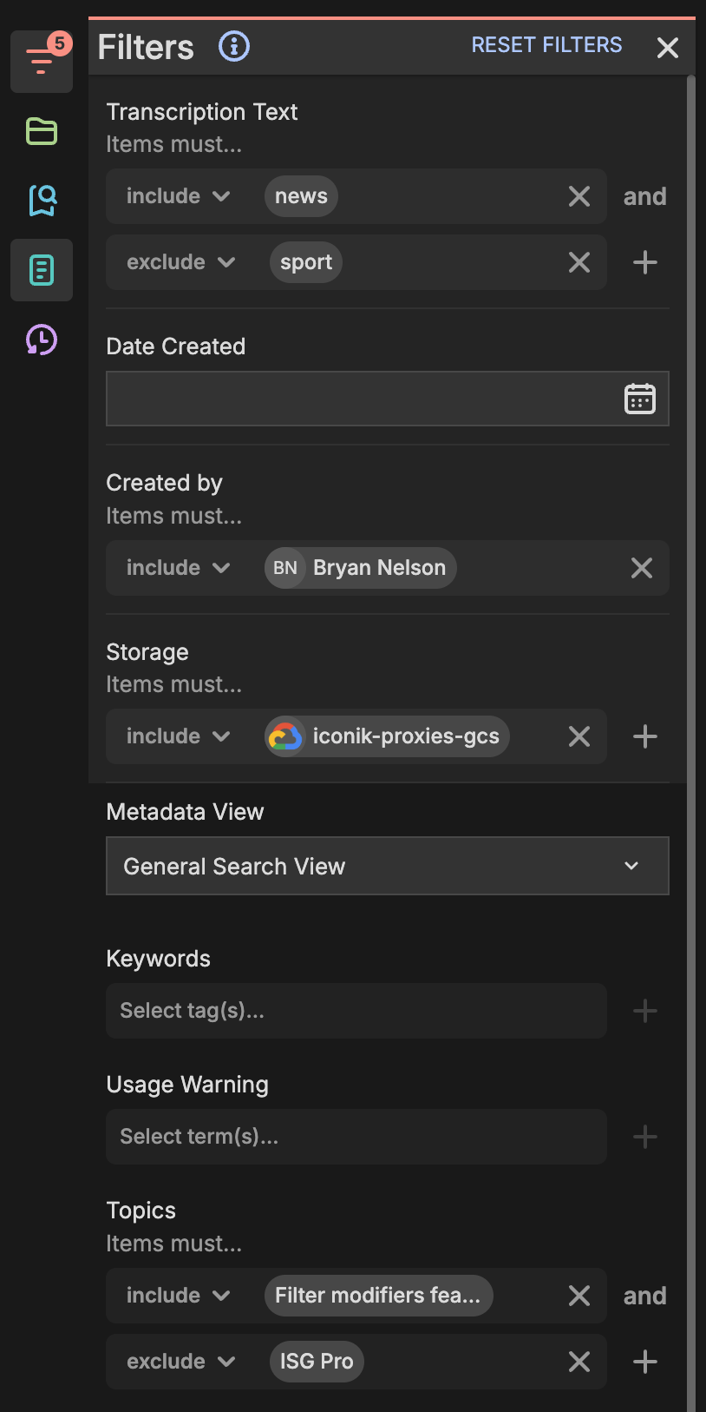Toggle the 'and' operator in Topics
The image size is (706, 1412).
pyautogui.click(x=645, y=1296)
